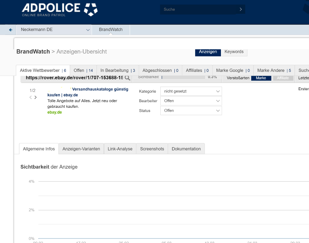309x243 pixels.
Task: Click the Sichtbarkeit der Anzeige heading
Action: click(x=49, y=167)
